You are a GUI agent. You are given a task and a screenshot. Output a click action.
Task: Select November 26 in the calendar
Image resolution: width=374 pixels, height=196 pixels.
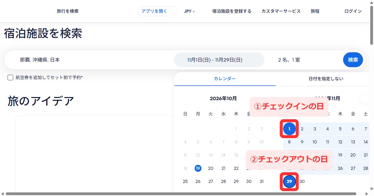tap(340, 168)
